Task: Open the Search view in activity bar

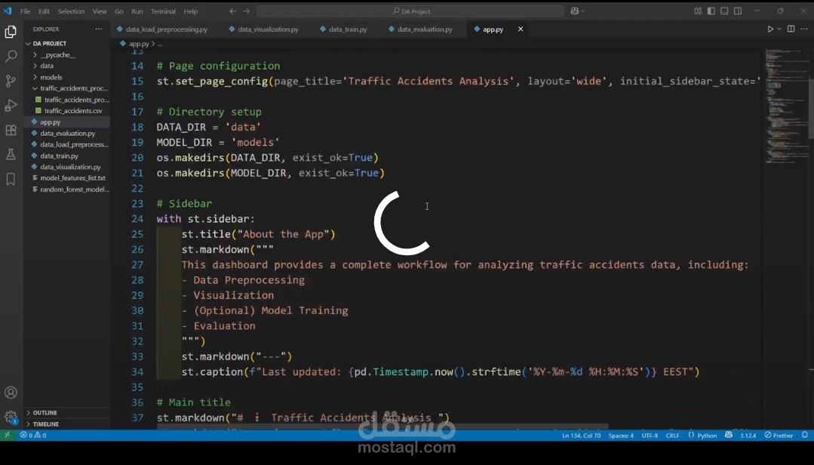Action: 11,56
